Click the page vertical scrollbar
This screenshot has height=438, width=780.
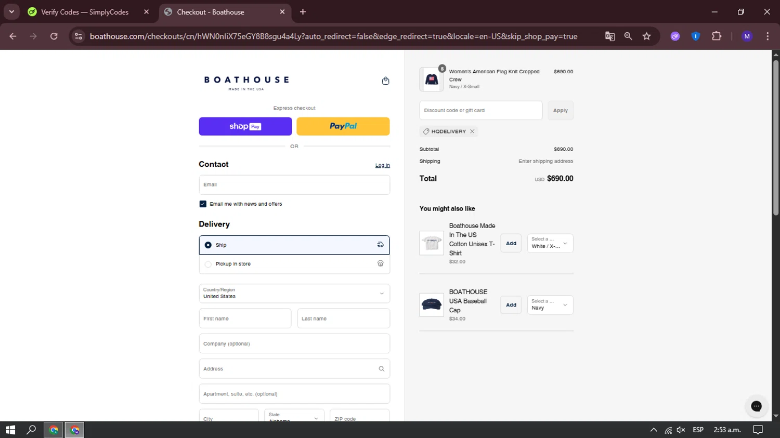point(776,138)
